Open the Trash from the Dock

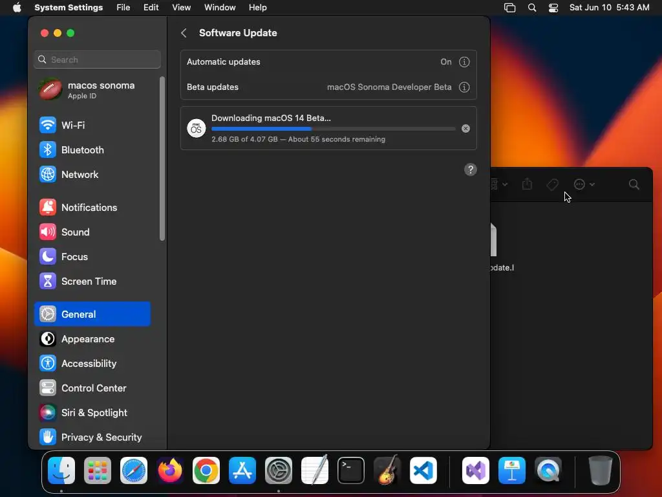(x=601, y=470)
